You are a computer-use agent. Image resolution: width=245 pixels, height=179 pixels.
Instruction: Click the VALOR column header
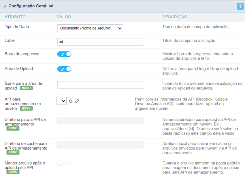coord(64,17)
